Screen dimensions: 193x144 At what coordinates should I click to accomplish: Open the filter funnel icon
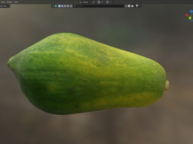tap(137, 6)
